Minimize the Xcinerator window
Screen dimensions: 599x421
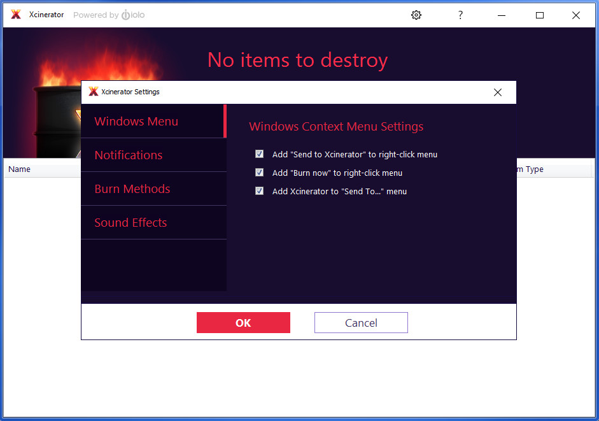tap(501, 15)
